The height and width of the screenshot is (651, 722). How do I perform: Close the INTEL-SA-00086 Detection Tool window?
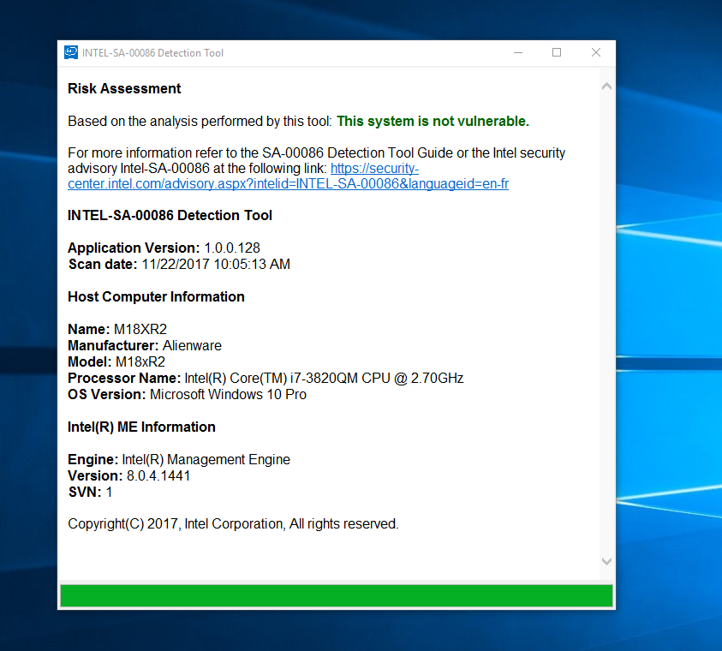point(596,52)
